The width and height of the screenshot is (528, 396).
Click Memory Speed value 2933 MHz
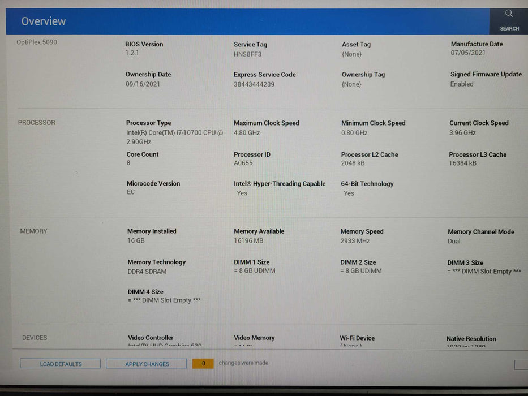coord(355,241)
